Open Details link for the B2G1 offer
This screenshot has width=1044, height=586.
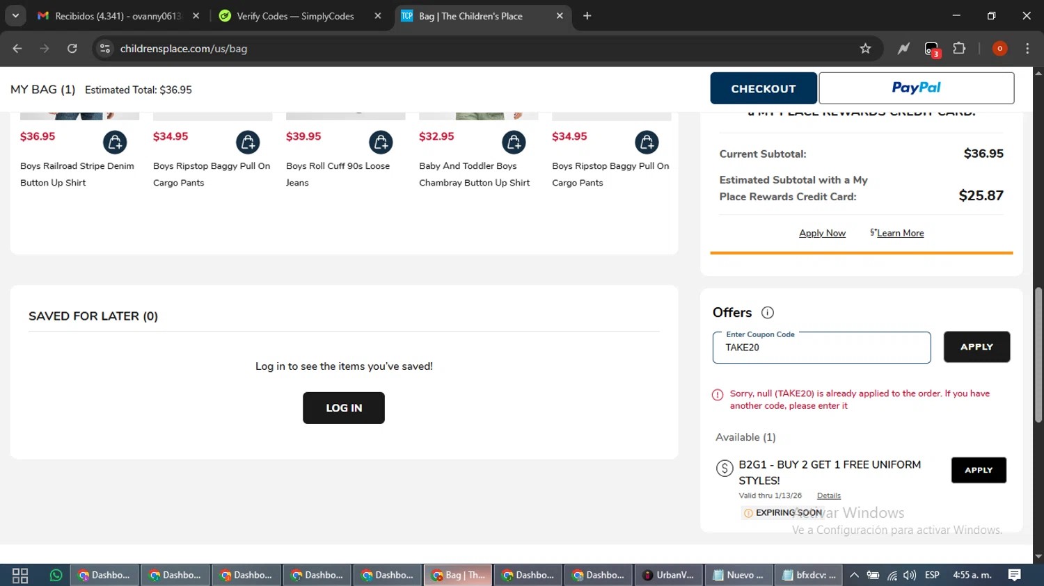pyautogui.click(x=829, y=496)
